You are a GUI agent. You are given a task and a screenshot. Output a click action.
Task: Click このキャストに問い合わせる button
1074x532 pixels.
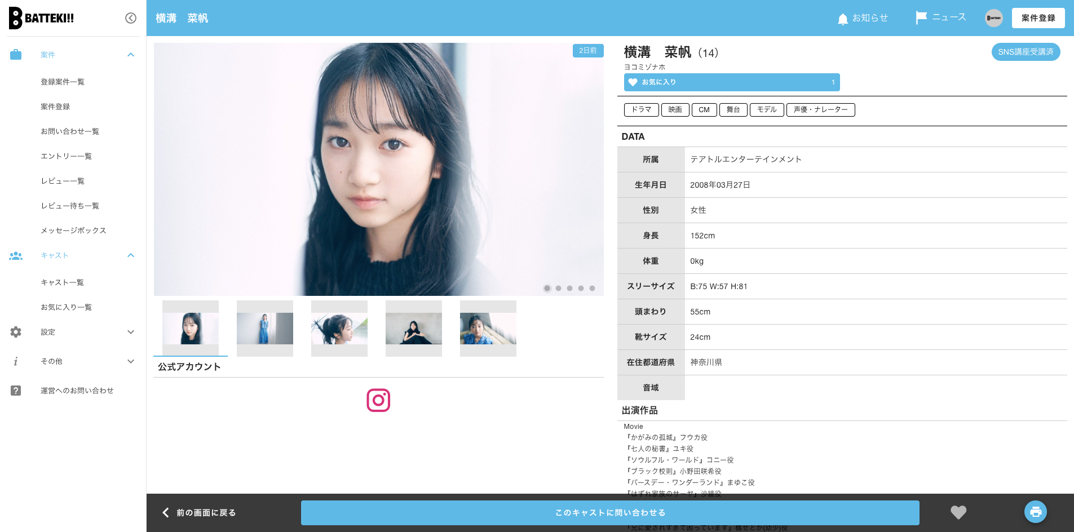click(x=610, y=513)
